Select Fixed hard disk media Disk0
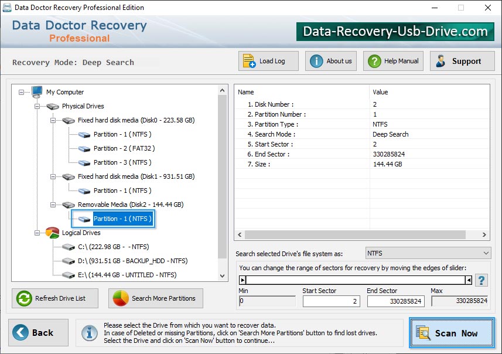The height and width of the screenshot is (354, 502). 136,121
